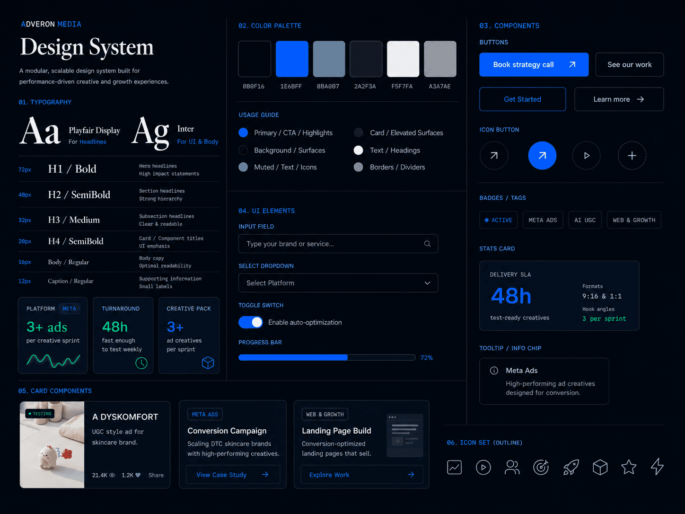
Task: Click the Book strategy call button
Action: click(534, 64)
